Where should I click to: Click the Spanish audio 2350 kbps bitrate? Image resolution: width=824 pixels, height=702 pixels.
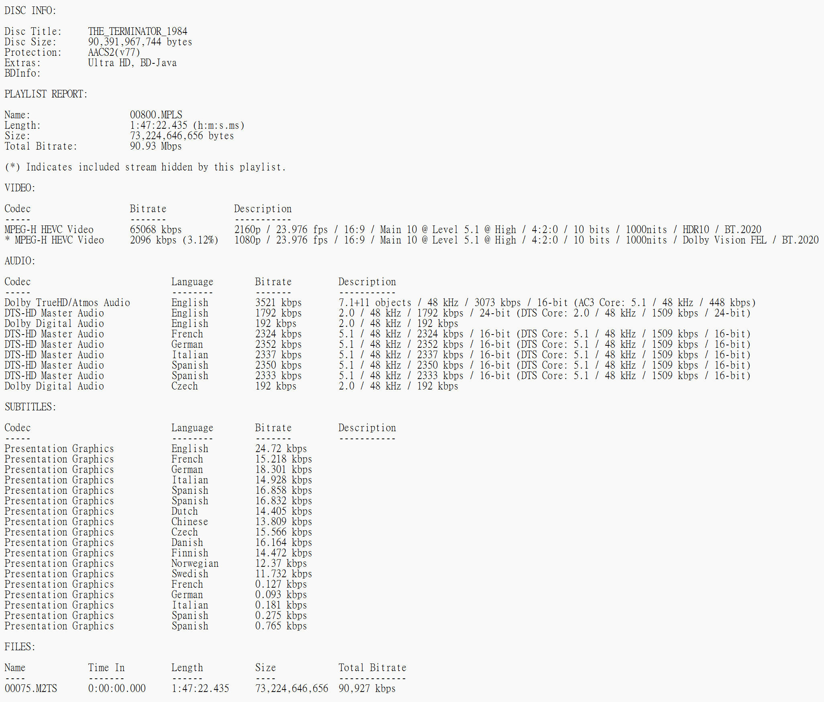click(278, 365)
